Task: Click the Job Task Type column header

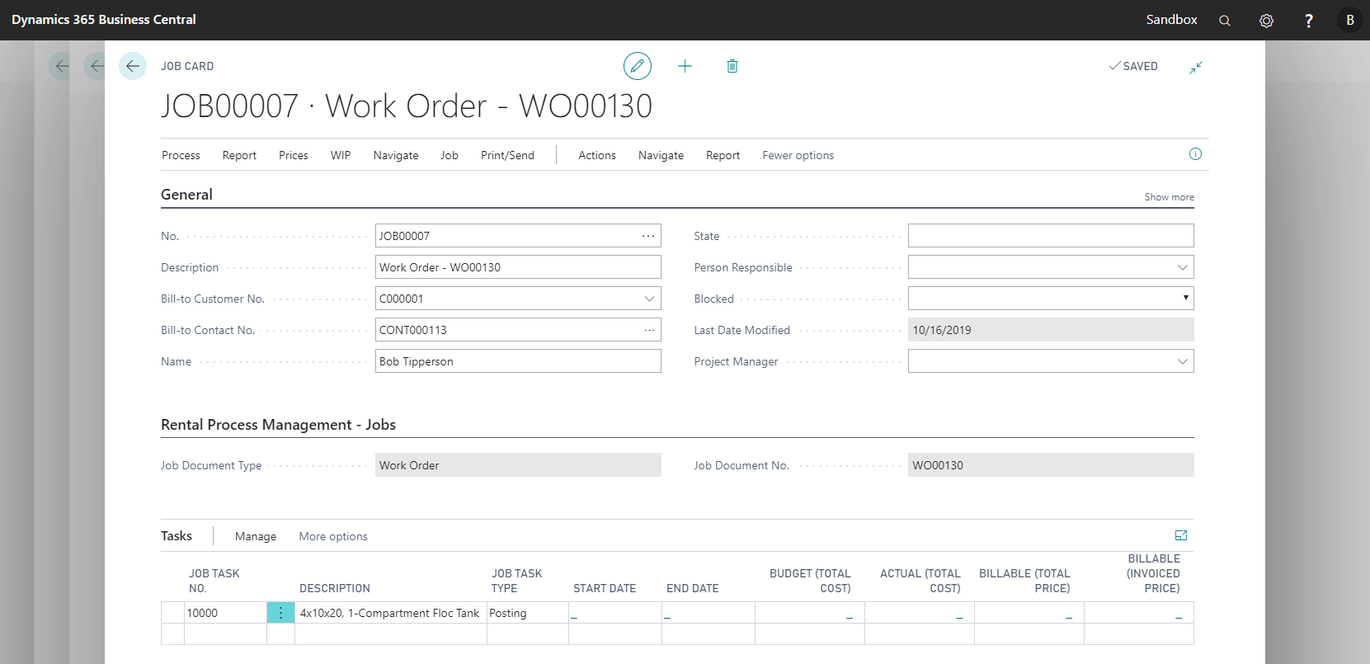Action: click(x=517, y=581)
